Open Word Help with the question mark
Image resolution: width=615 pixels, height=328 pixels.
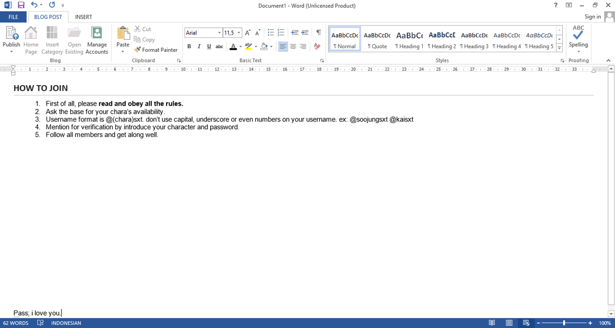tap(556, 5)
